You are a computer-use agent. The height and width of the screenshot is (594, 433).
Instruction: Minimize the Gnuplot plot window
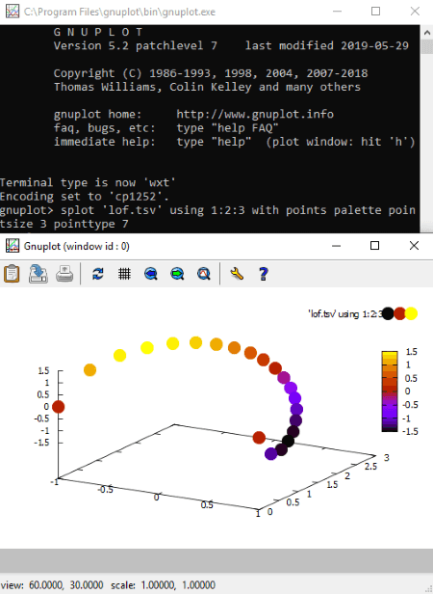[336, 246]
